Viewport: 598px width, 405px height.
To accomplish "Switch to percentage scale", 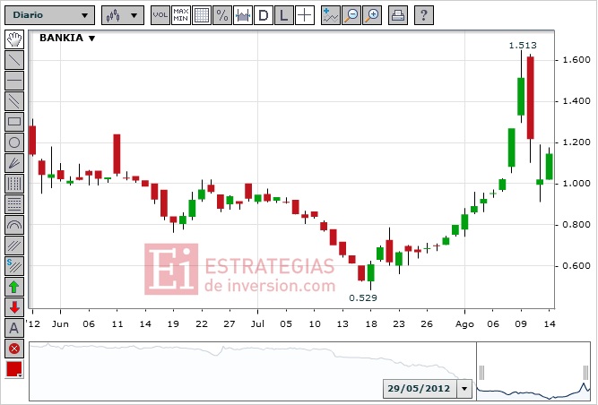I will pos(222,15).
